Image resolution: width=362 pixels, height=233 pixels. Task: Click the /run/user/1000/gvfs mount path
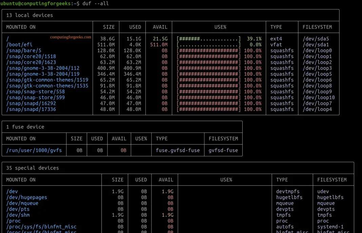(x=34, y=150)
